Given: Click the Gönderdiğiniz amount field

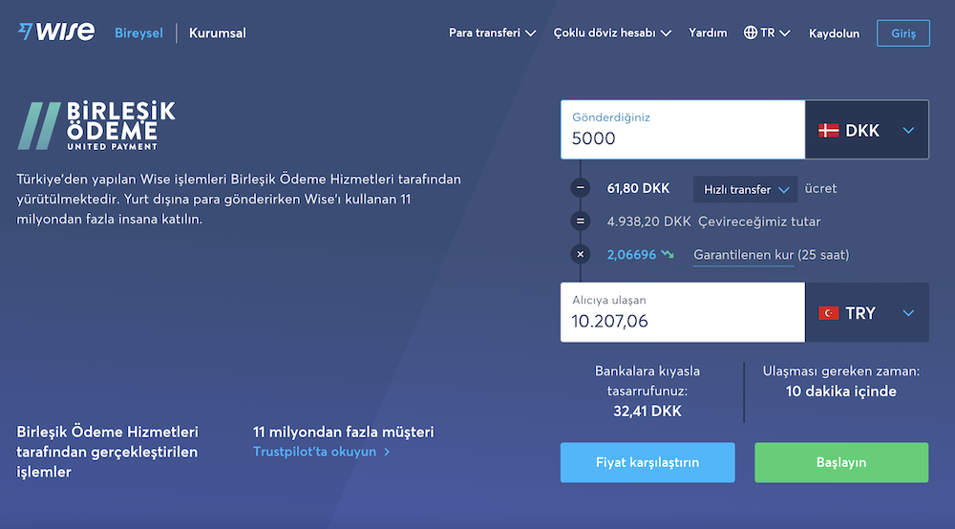Looking at the screenshot, I should [683, 130].
